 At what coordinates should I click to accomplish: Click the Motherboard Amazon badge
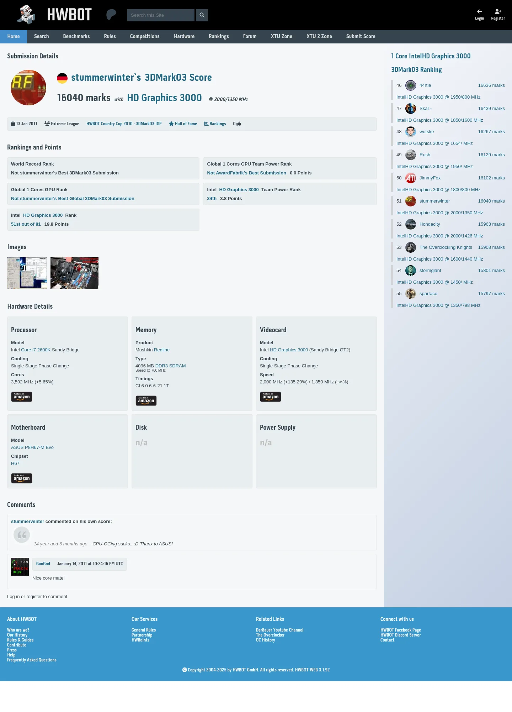tap(22, 478)
